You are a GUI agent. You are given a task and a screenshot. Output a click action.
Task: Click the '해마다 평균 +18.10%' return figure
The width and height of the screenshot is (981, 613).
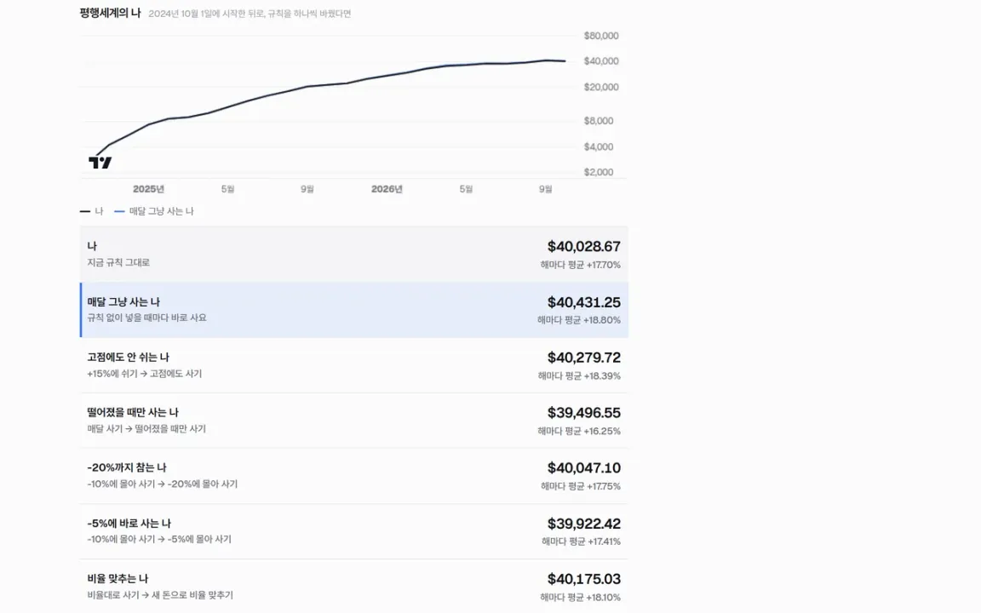point(580,598)
